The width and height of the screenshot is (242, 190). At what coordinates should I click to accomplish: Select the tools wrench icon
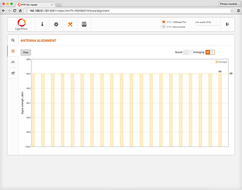click(70, 24)
